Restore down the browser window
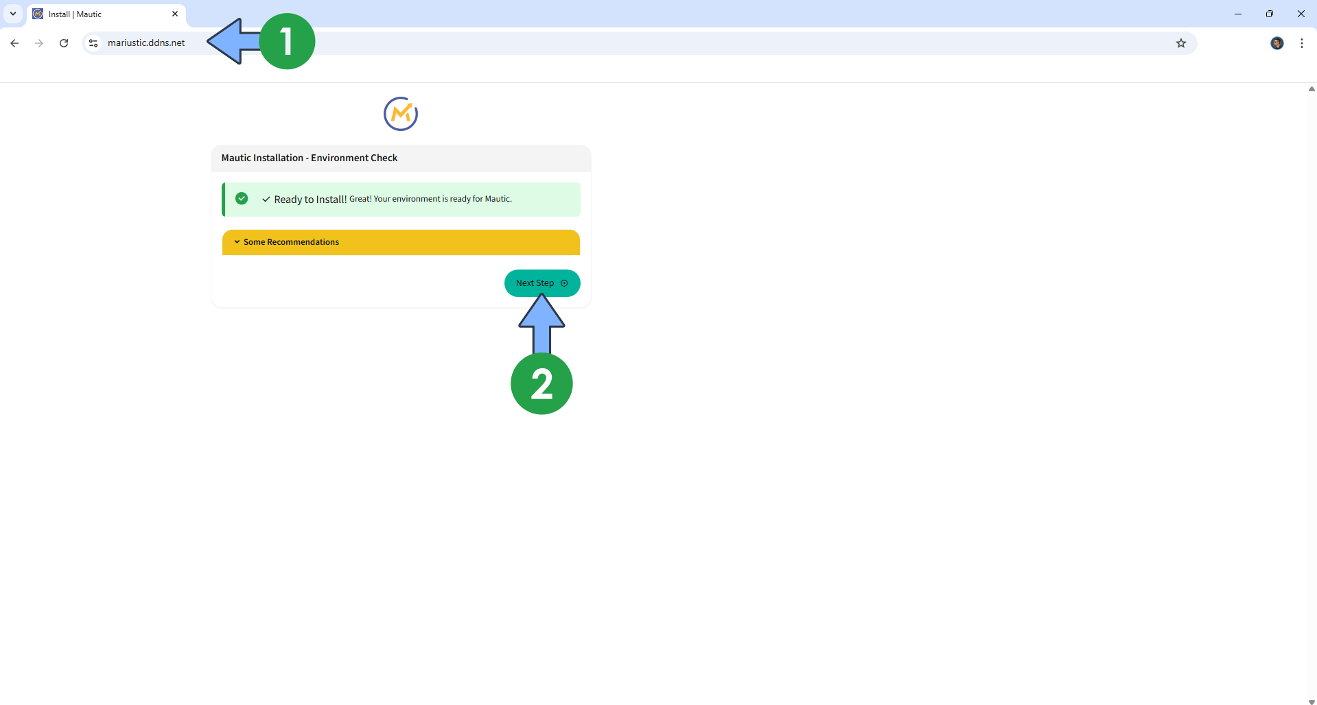The height and width of the screenshot is (705, 1317). tap(1269, 14)
